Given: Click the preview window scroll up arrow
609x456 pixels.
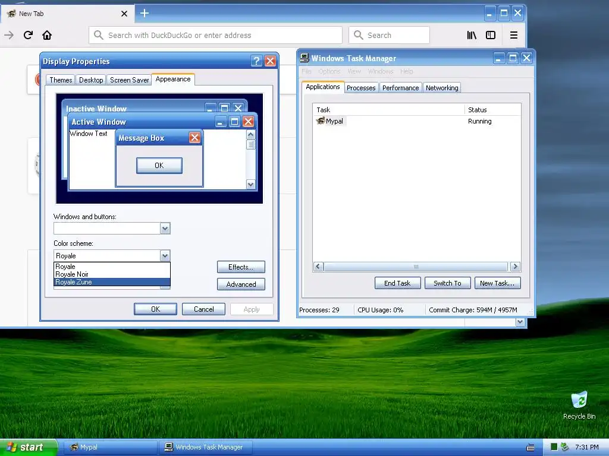Looking at the screenshot, I should [x=251, y=135].
